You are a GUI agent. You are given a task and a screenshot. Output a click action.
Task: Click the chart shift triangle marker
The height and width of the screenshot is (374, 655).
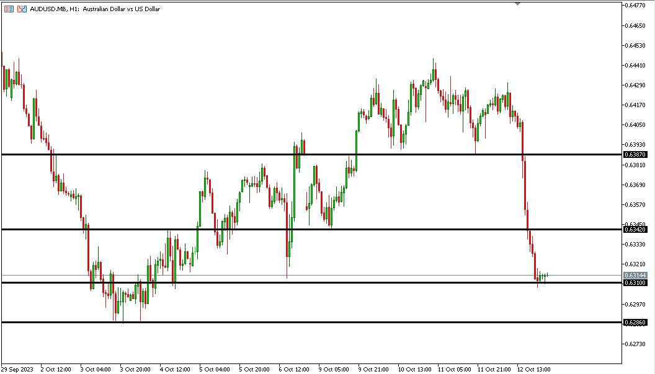click(x=517, y=4)
